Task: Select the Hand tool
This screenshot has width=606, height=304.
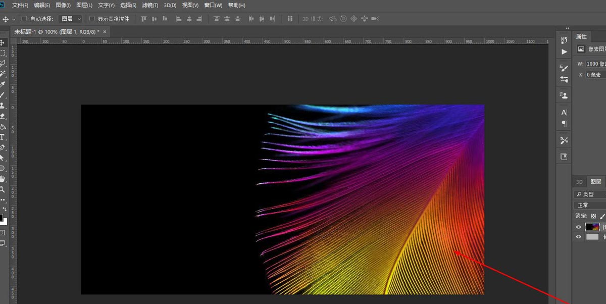Action: click(x=3, y=179)
